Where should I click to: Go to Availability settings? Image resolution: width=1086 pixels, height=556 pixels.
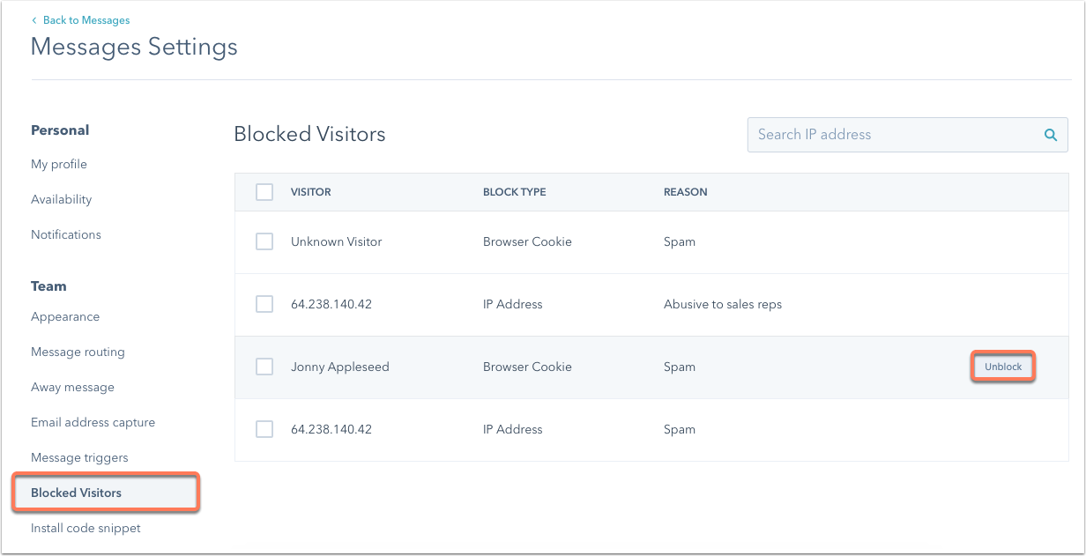click(x=61, y=199)
